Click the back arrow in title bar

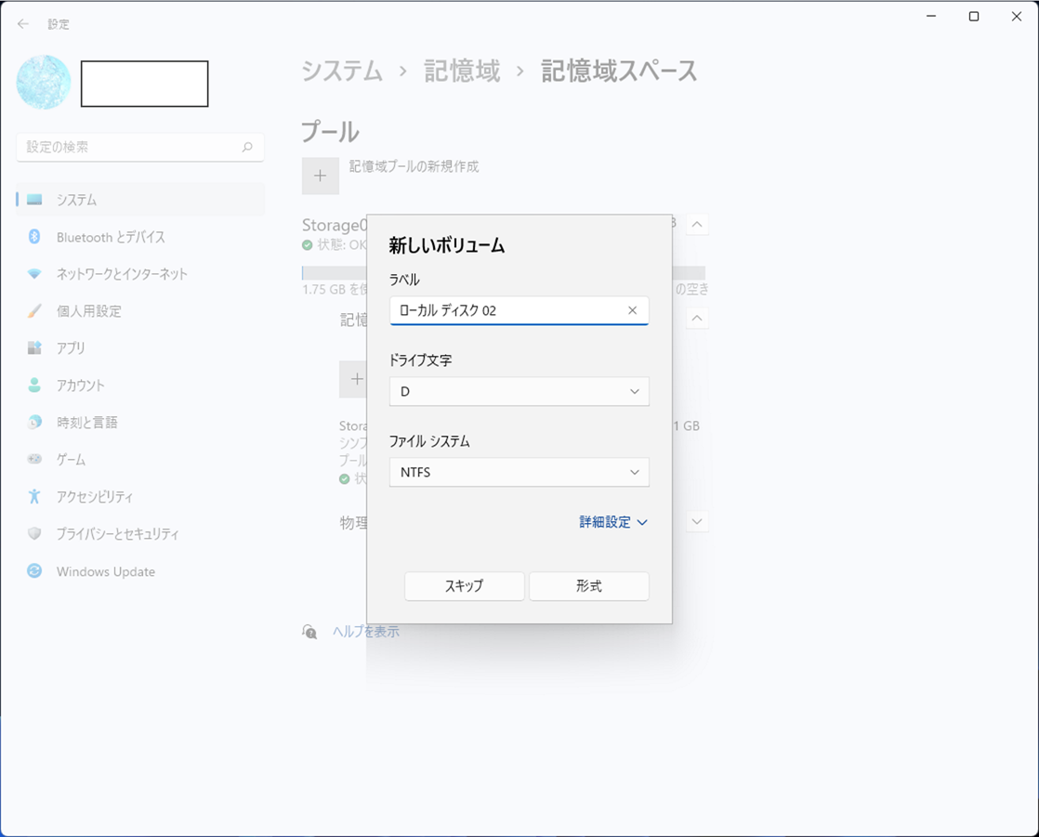coord(23,24)
